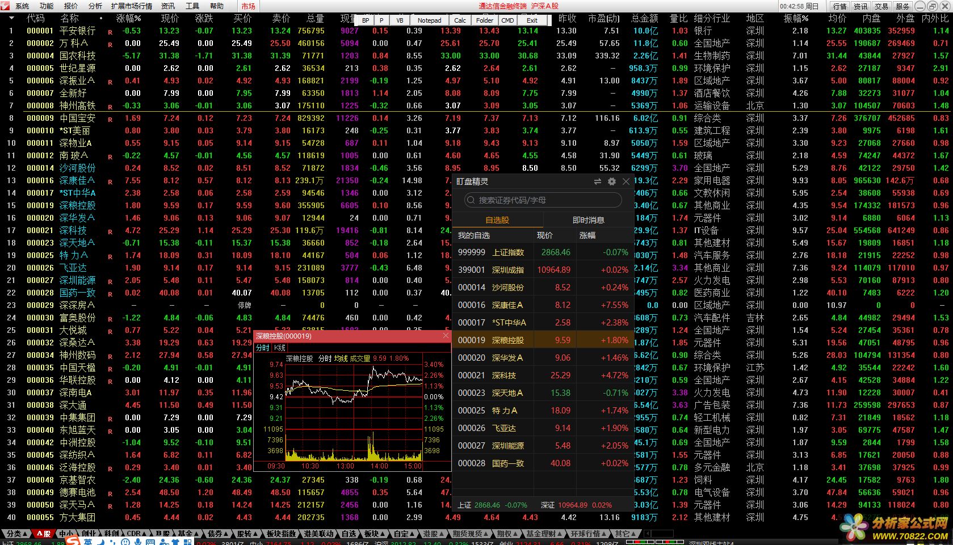
Task: Click the Folder toolbar button
Action: pos(485,20)
